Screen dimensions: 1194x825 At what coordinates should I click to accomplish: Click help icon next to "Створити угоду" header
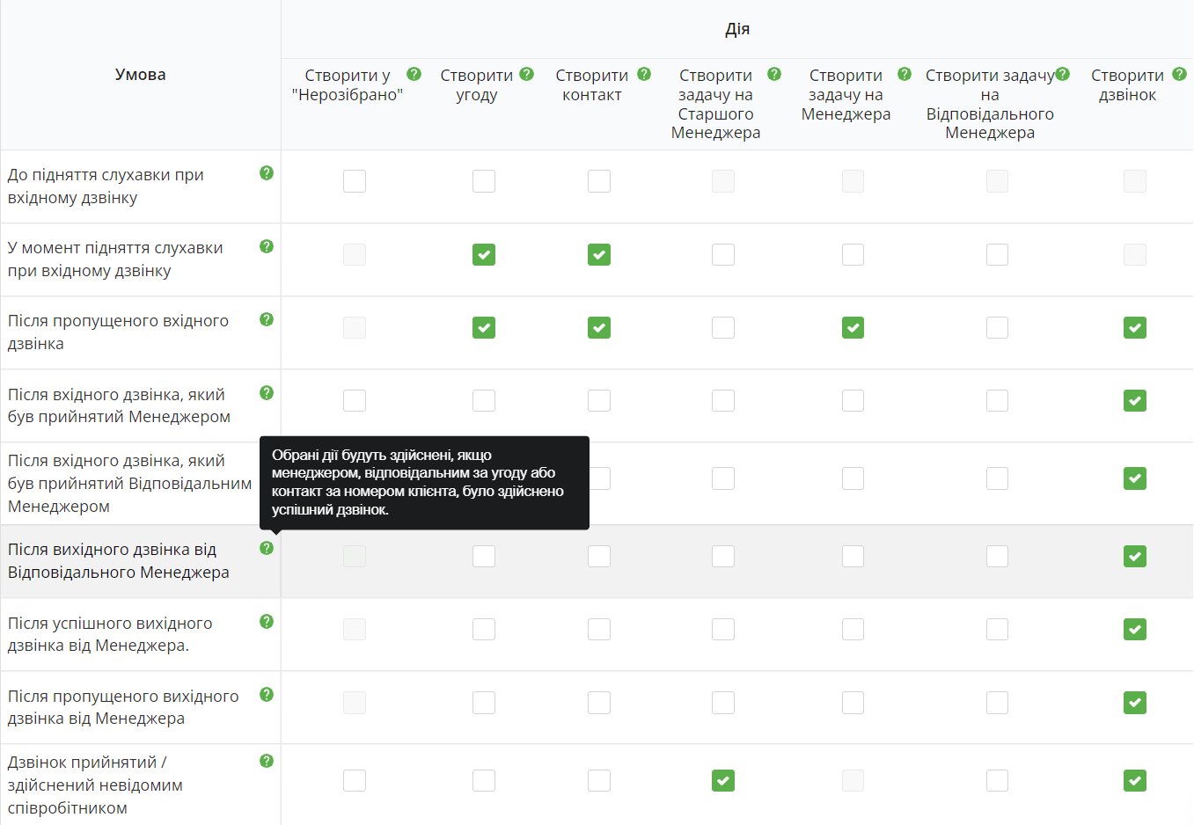[x=527, y=74]
